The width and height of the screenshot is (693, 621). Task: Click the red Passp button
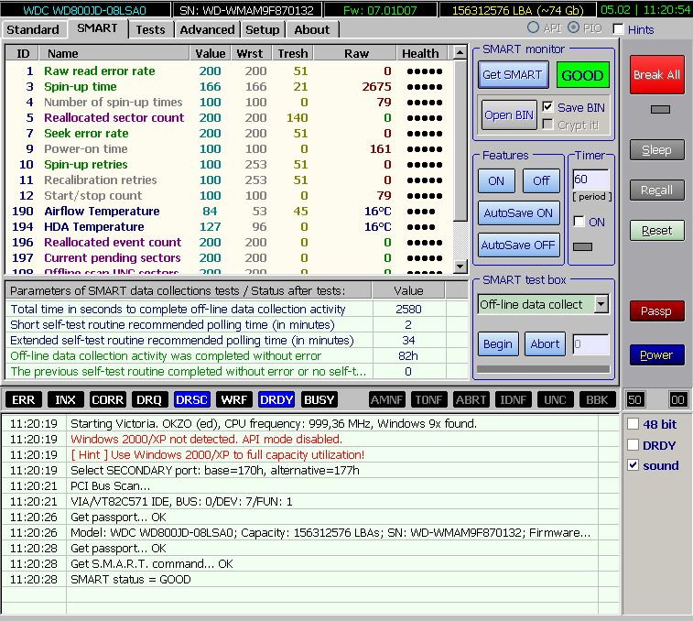point(656,310)
